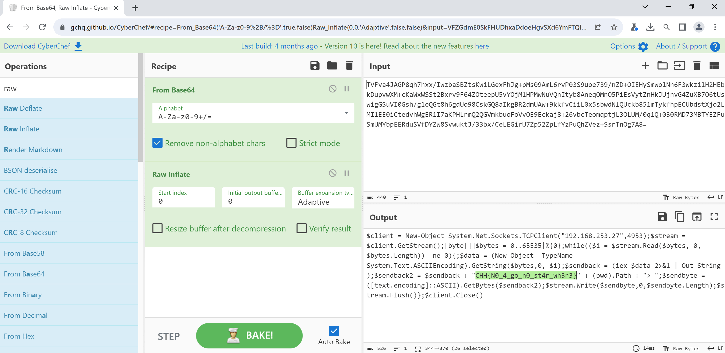
Task: Reset the pane layout
Action: pyautogui.click(x=714, y=66)
